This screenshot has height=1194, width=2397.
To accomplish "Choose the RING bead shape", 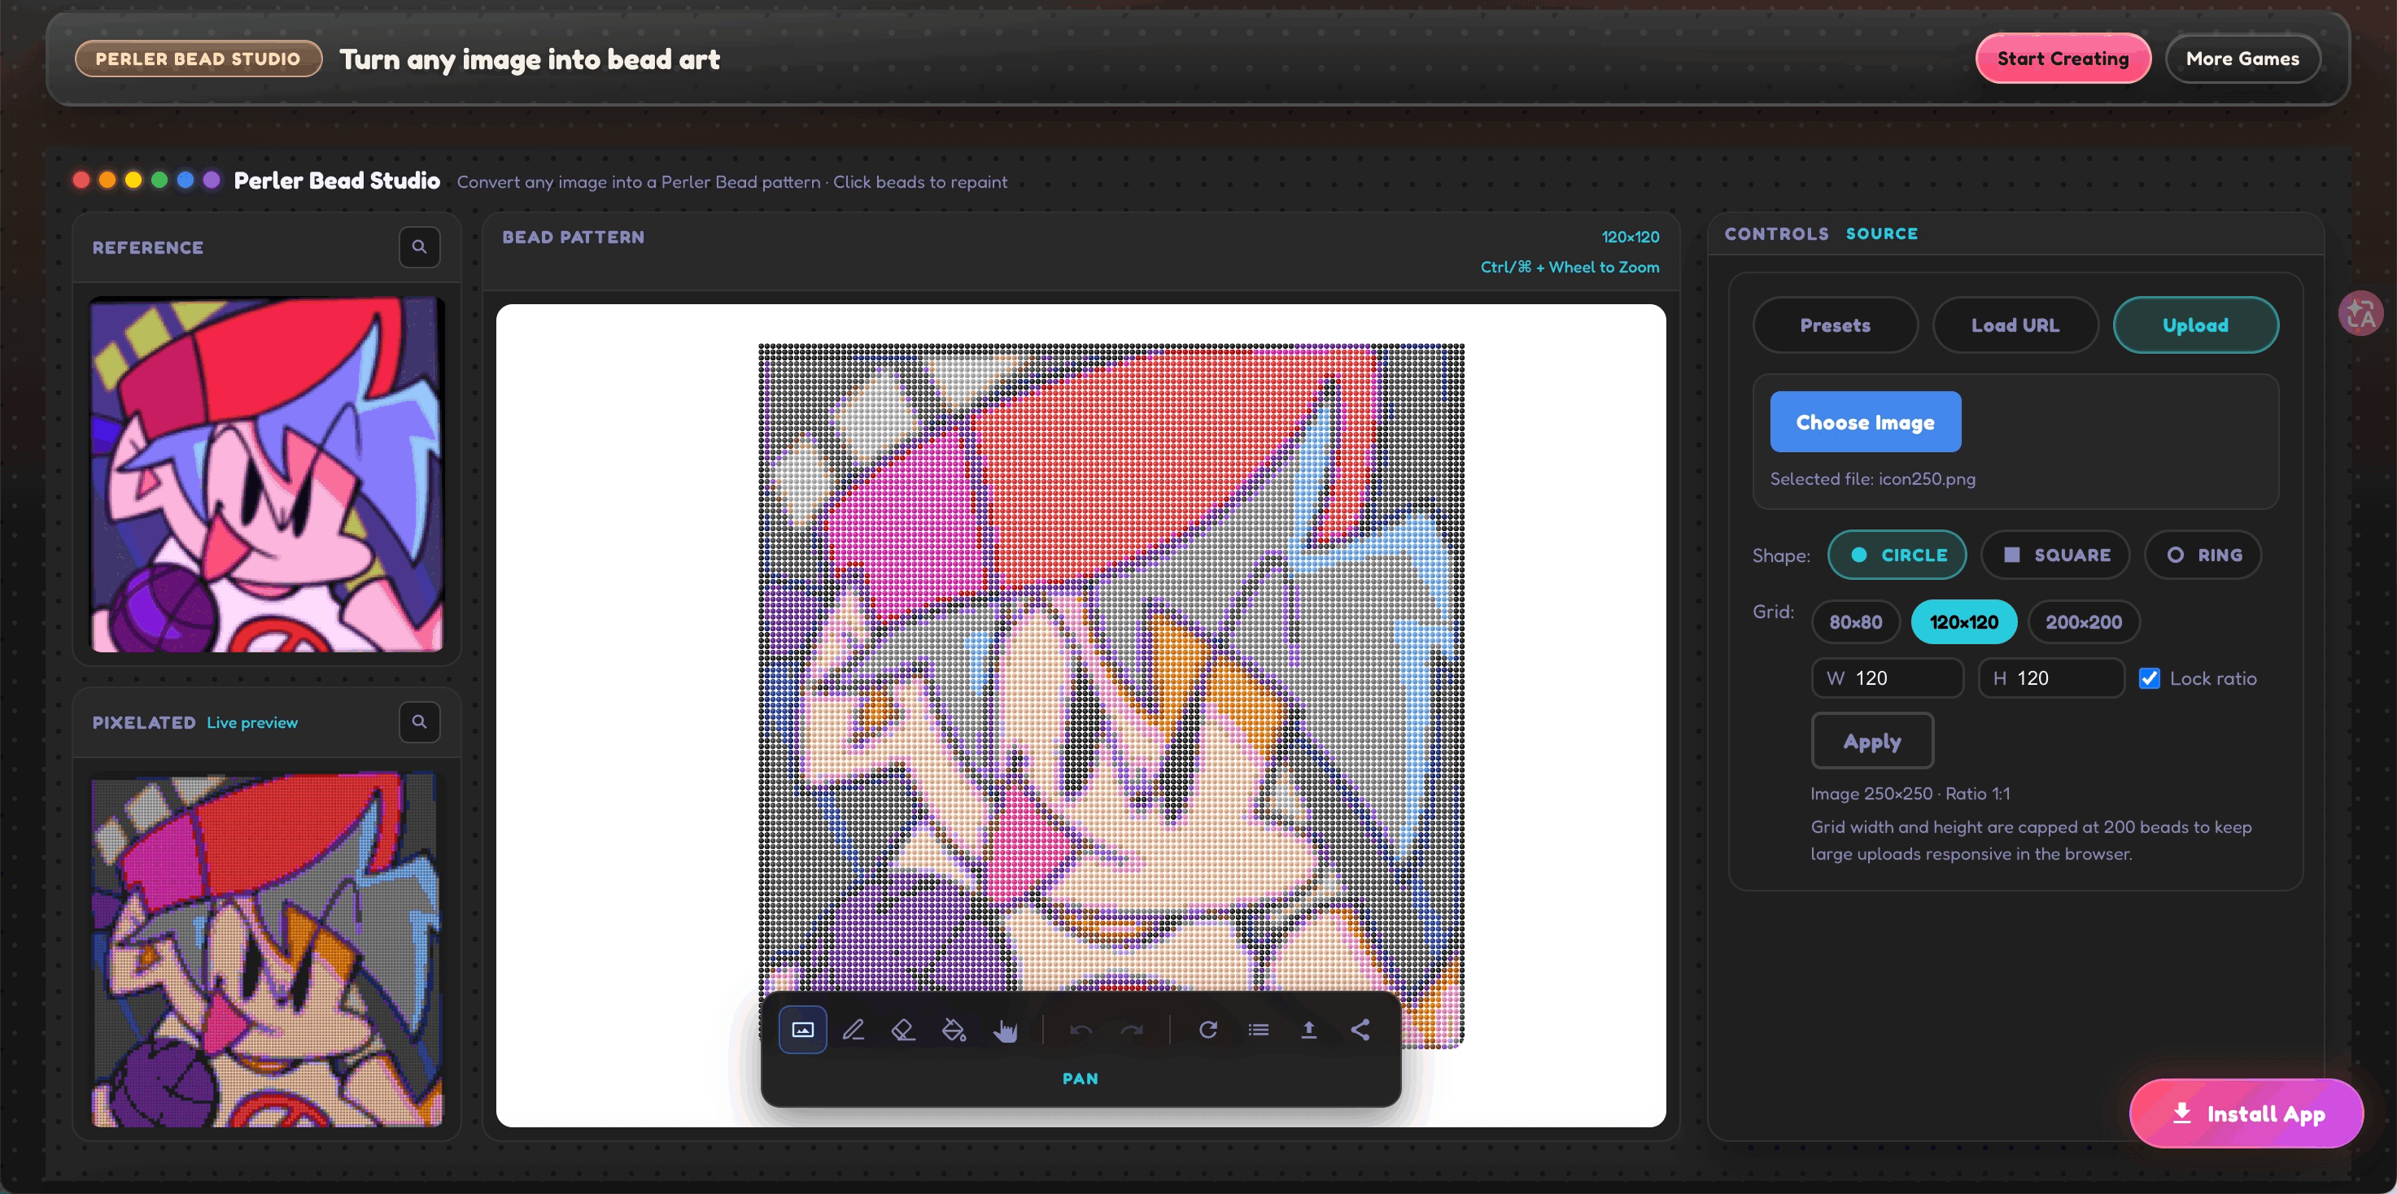I will tap(2203, 556).
